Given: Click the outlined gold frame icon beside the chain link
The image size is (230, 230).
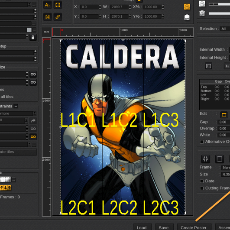Looking at the screenshot, I should [x=47, y=17].
